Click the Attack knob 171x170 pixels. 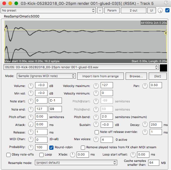(x=31, y=125)
